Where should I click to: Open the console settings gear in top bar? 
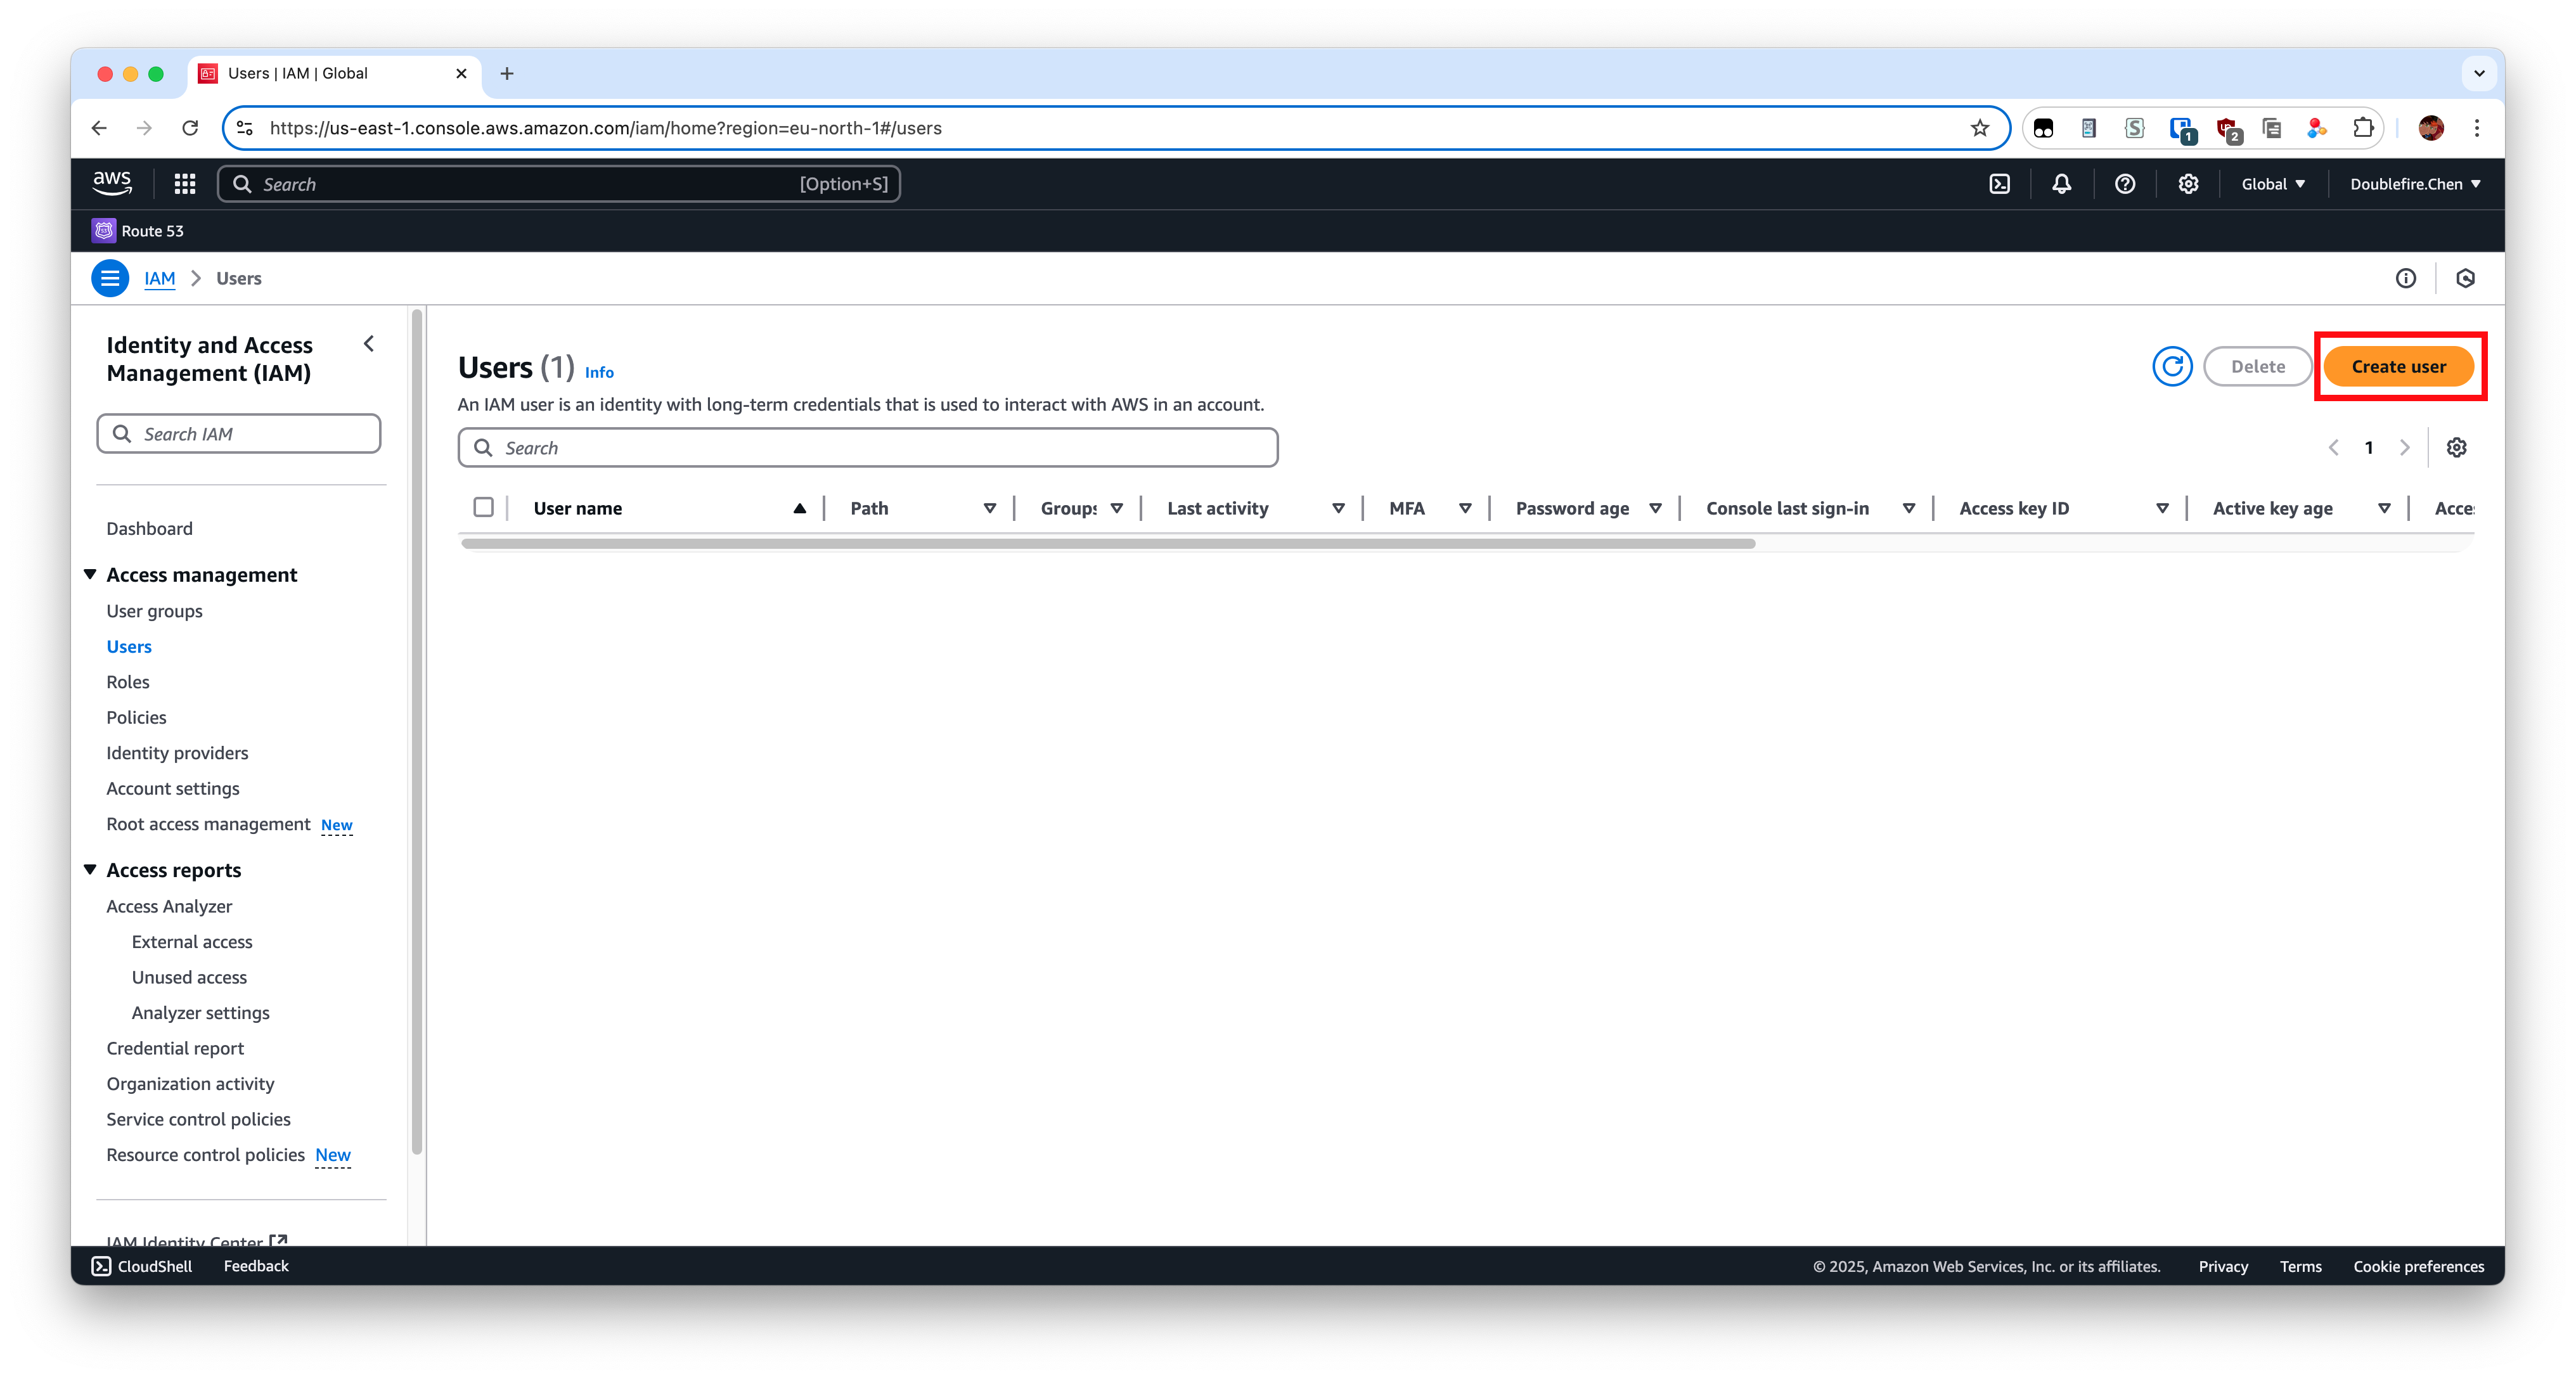tap(2188, 184)
